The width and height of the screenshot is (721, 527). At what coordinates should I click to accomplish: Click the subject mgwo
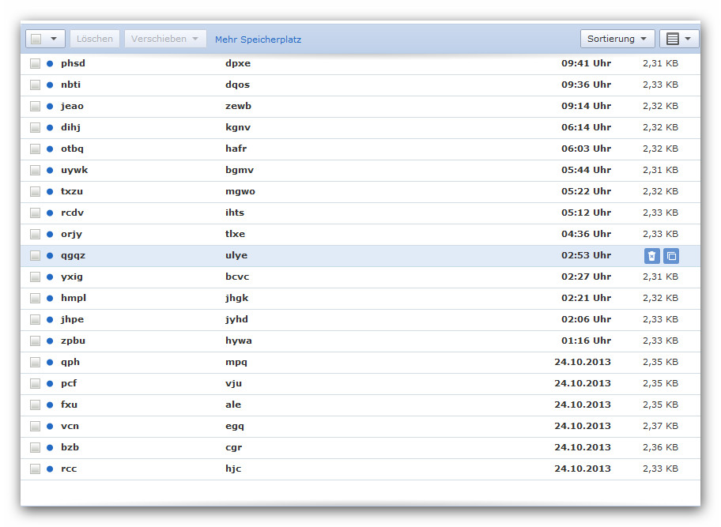click(240, 191)
